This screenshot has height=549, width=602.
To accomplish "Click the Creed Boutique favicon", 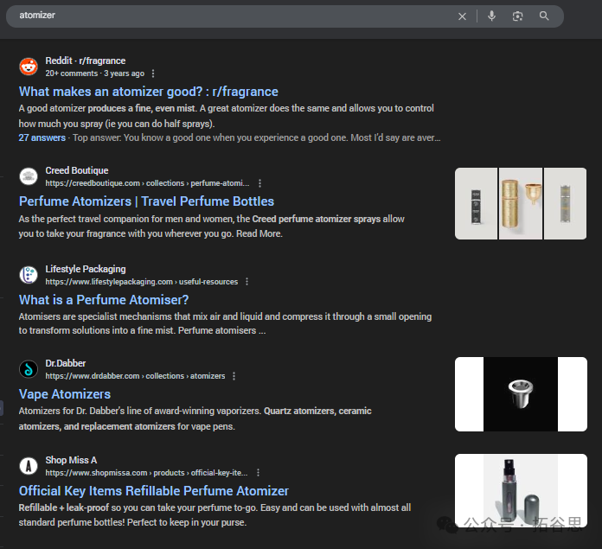I will (29, 176).
